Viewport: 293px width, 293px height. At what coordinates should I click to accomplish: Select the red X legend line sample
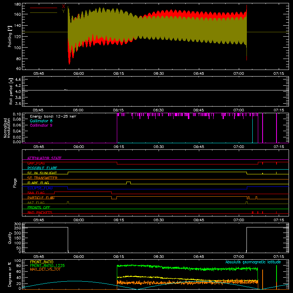click(x=44, y=8)
